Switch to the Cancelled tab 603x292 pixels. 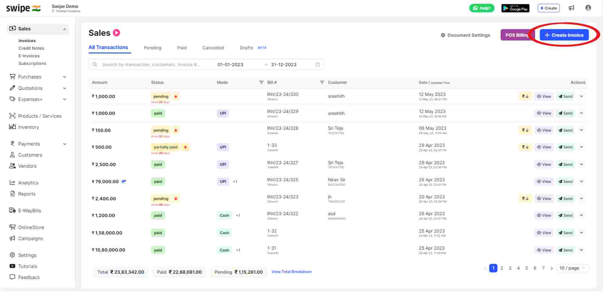(x=213, y=48)
